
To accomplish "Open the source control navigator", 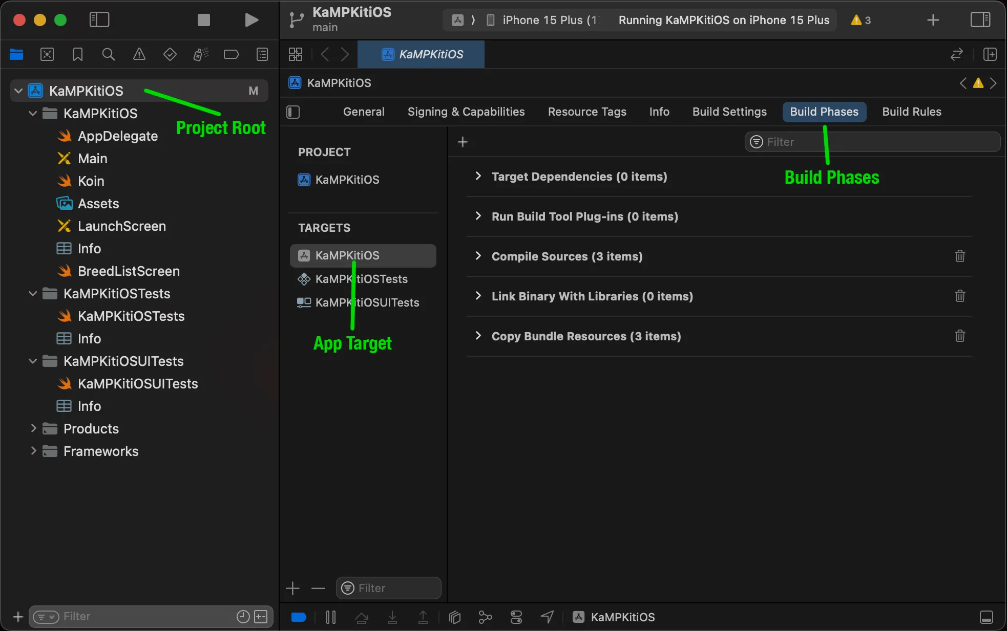I will point(47,54).
